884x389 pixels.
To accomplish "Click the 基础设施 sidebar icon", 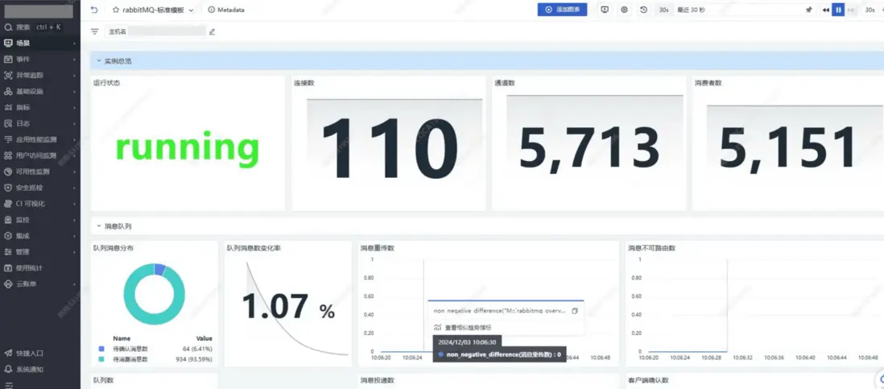I will click(x=8, y=91).
